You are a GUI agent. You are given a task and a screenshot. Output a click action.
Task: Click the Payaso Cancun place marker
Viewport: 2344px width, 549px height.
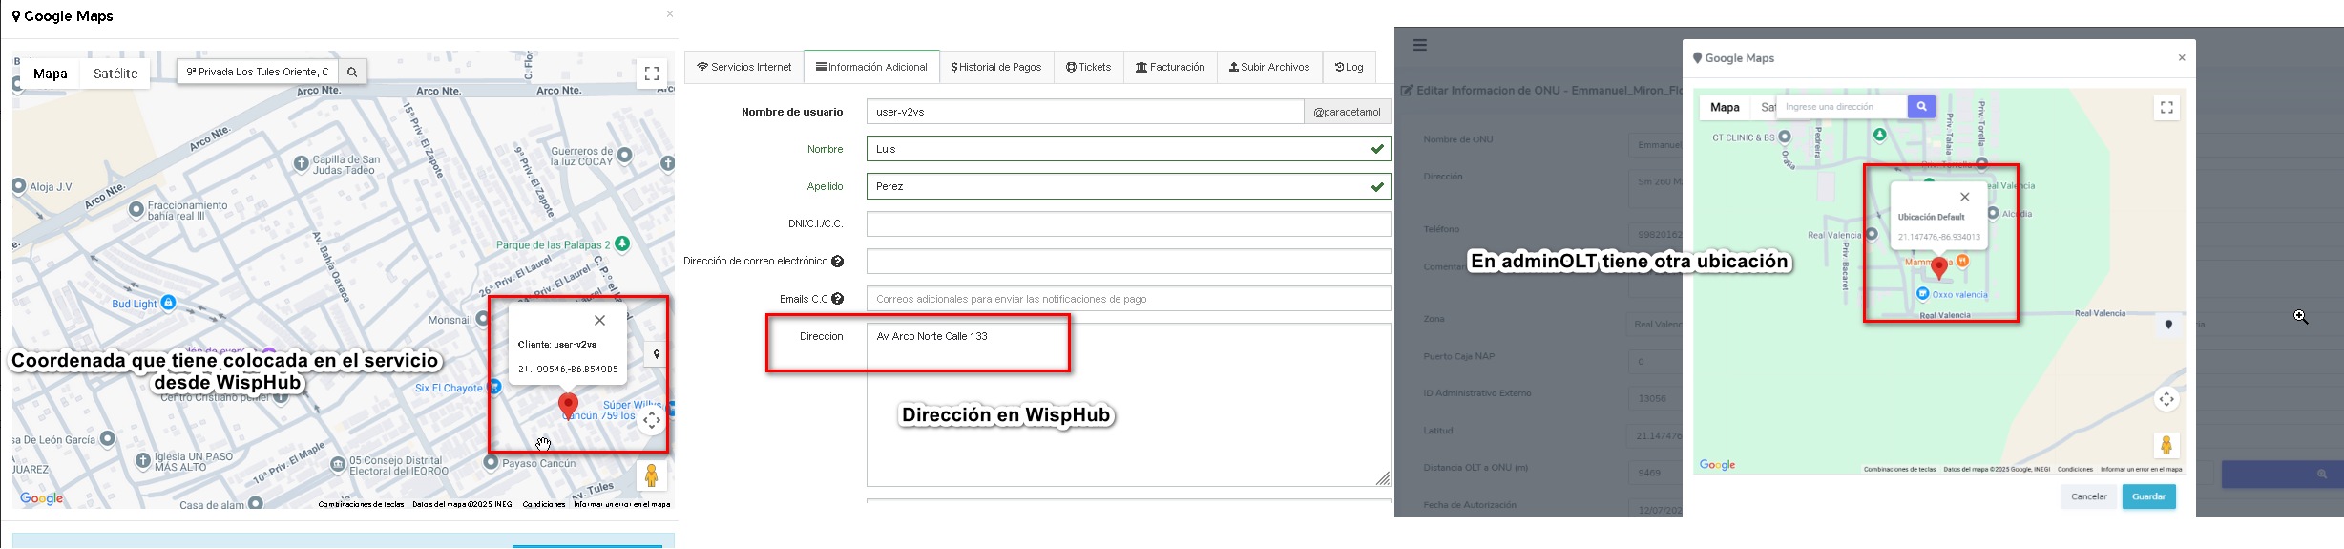coord(491,463)
